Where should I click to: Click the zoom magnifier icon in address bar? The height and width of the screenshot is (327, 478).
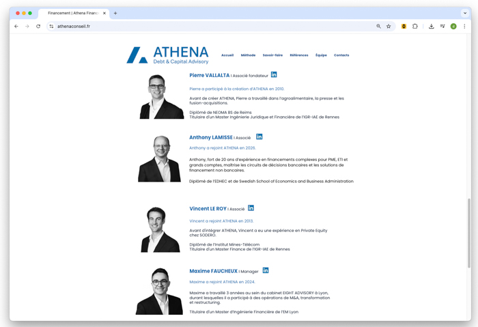378,26
